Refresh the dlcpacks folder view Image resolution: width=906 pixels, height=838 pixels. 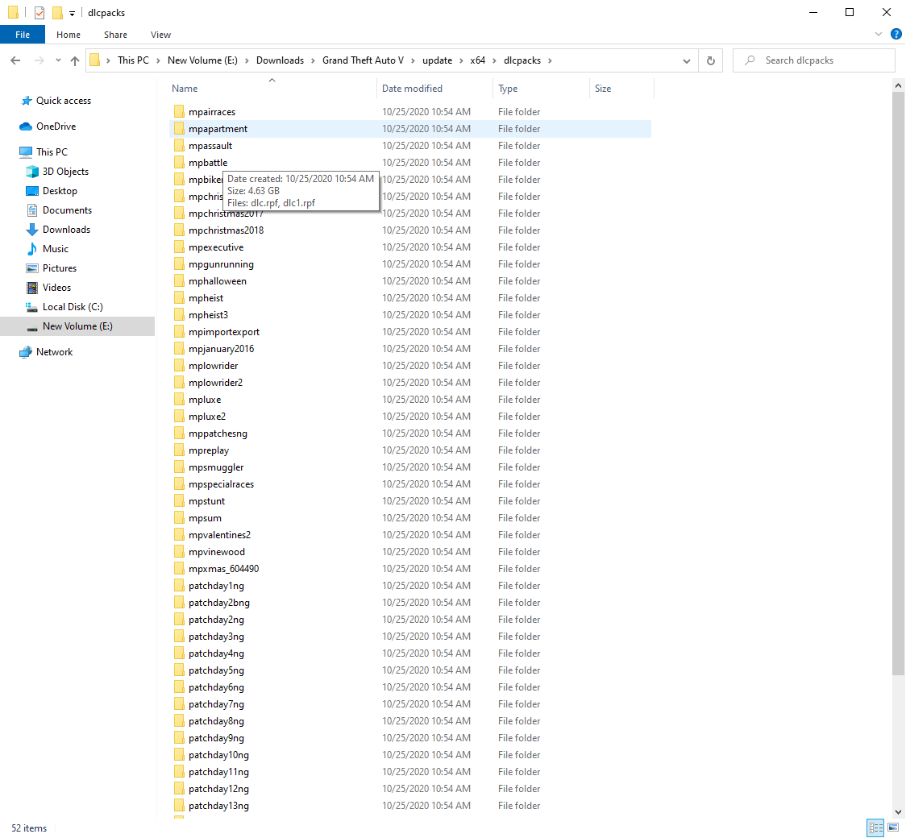click(x=711, y=60)
